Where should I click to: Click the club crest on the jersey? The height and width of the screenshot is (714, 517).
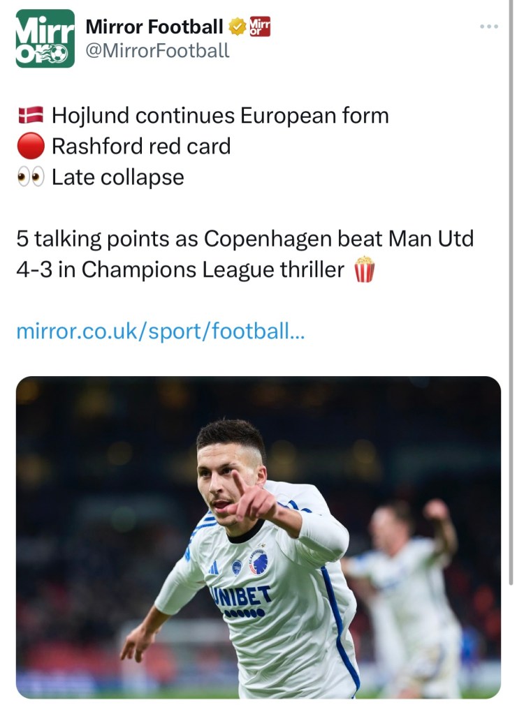259,563
